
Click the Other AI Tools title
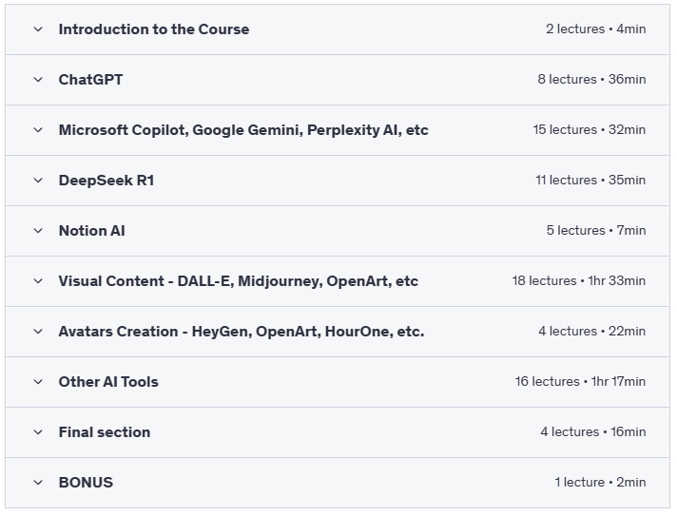[x=108, y=382]
